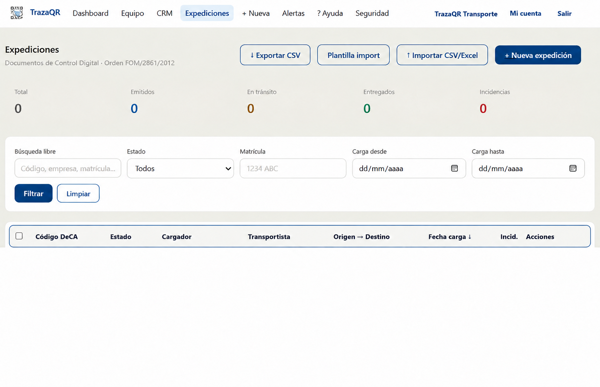Select the Expediciones nav tab
The image size is (600, 387).
207,13
